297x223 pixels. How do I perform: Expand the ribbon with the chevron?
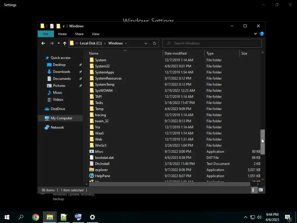(256, 34)
